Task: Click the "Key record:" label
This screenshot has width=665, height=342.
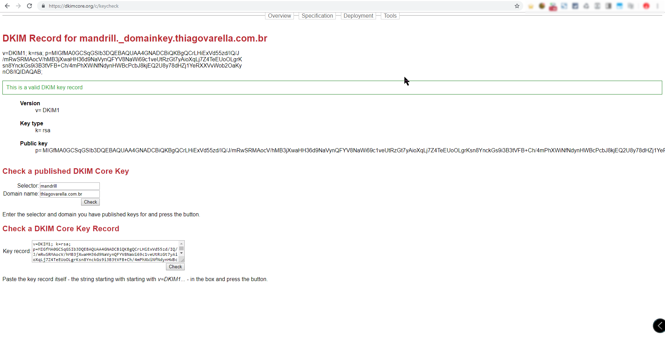Action: coord(17,251)
